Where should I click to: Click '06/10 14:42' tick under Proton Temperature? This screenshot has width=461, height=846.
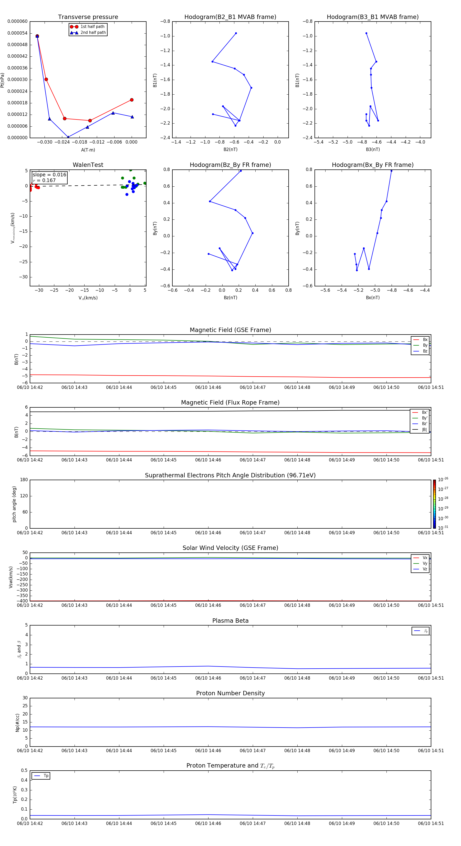click(x=30, y=823)
